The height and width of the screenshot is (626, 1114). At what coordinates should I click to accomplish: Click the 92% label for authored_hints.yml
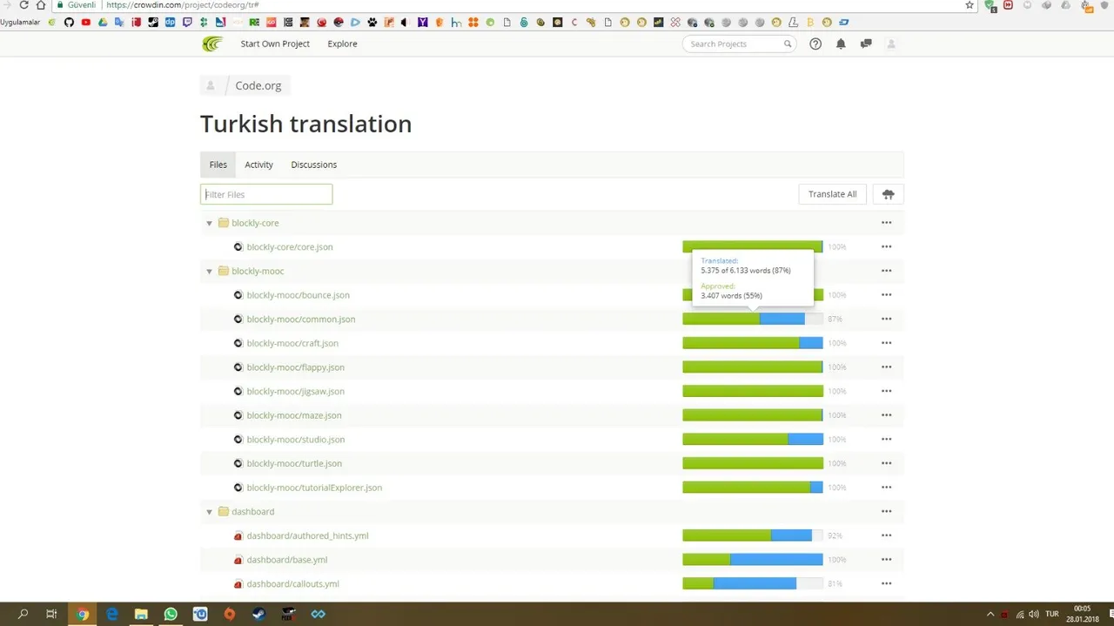[x=835, y=535]
